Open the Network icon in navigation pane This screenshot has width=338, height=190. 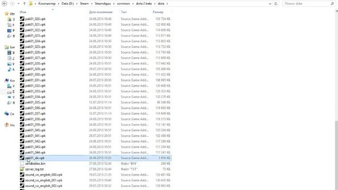point(7,114)
